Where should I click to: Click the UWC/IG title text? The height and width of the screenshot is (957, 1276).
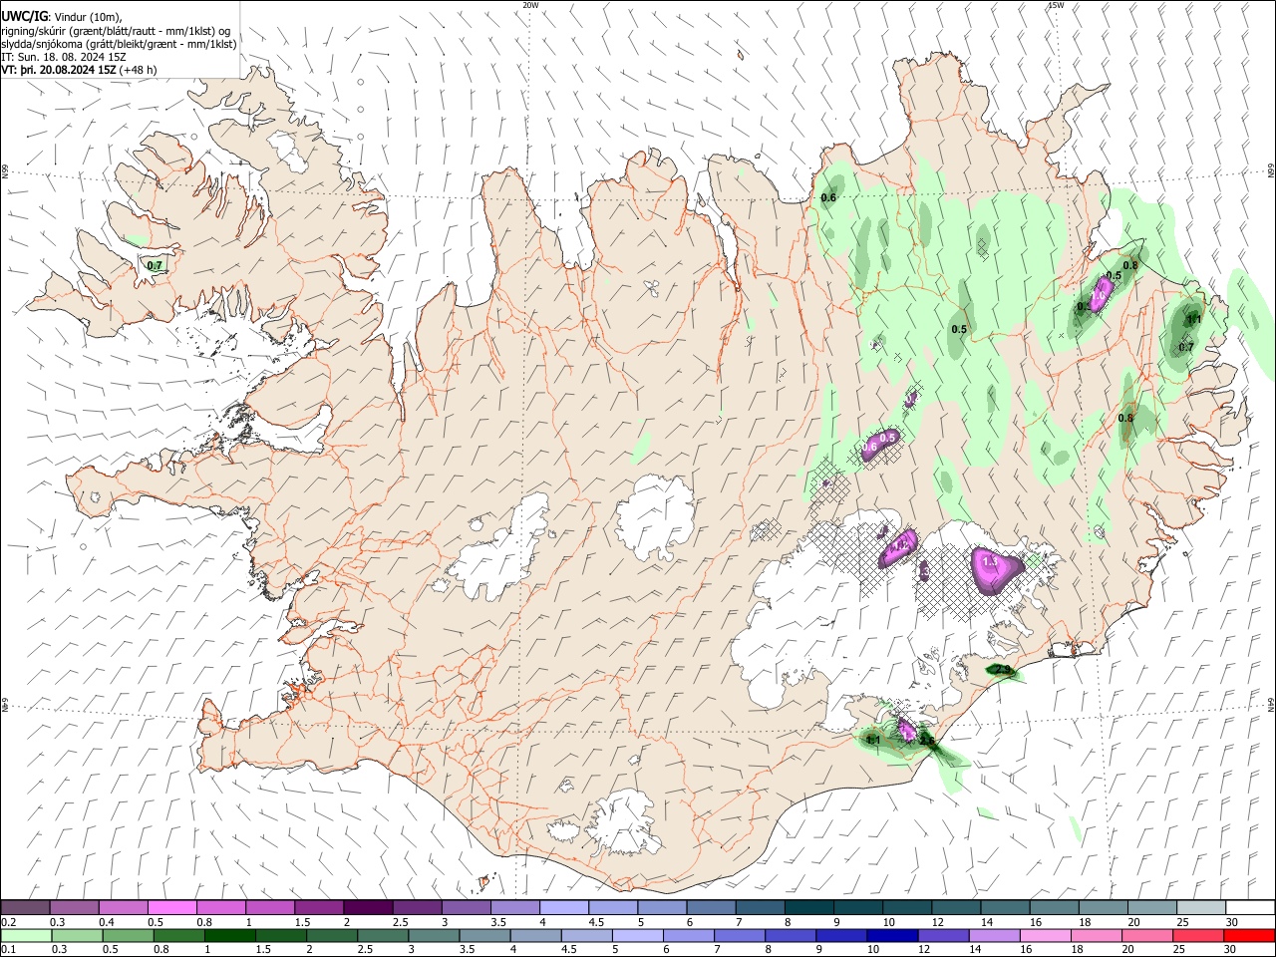(x=23, y=16)
